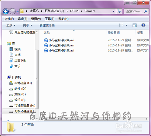Toggle the preview pane
The image size is (151, 136).
point(134,25)
